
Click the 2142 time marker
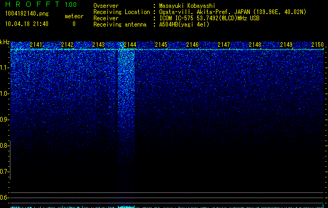(x=67, y=45)
